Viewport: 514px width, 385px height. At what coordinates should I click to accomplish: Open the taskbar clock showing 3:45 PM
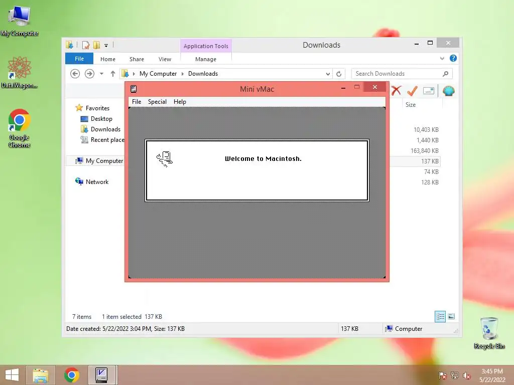click(x=492, y=375)
